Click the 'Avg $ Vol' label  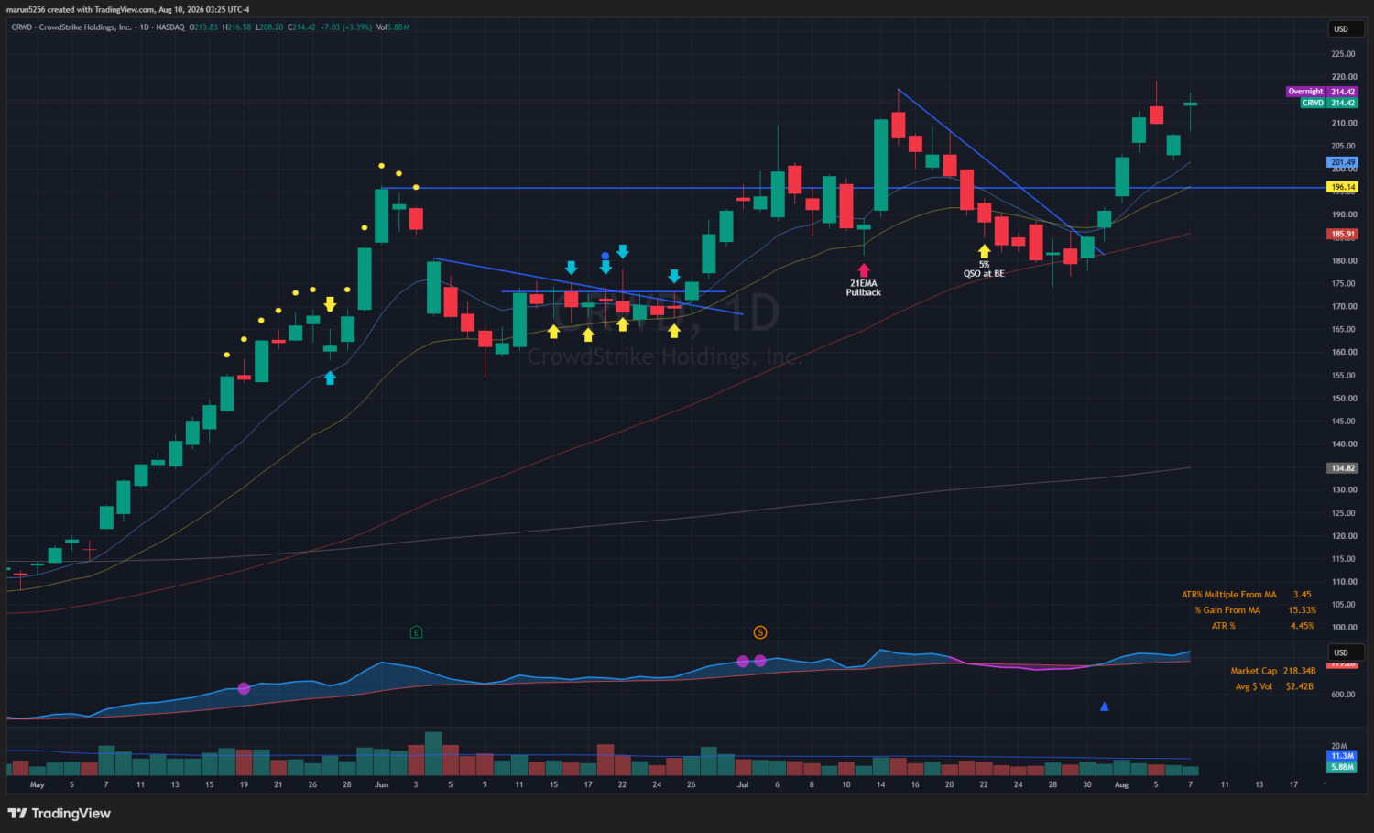point(1253,686)
